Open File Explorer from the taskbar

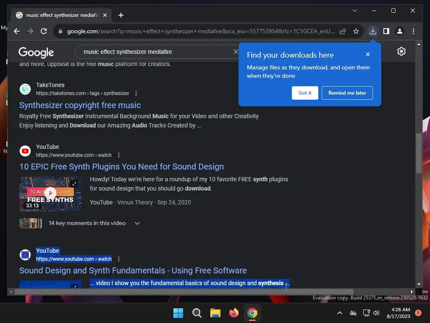pyautogui.click(x=215, y=313)
